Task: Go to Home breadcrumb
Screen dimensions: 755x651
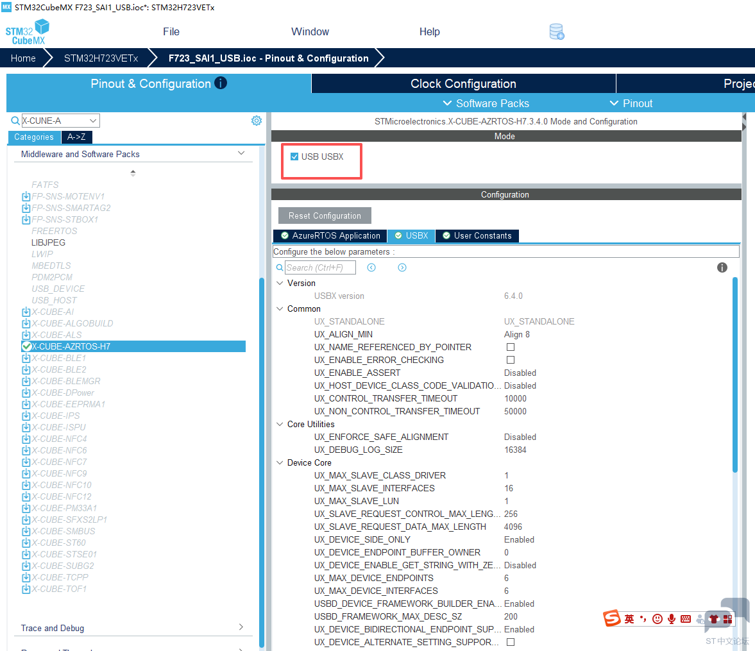Action: click(x=23, y=58)
